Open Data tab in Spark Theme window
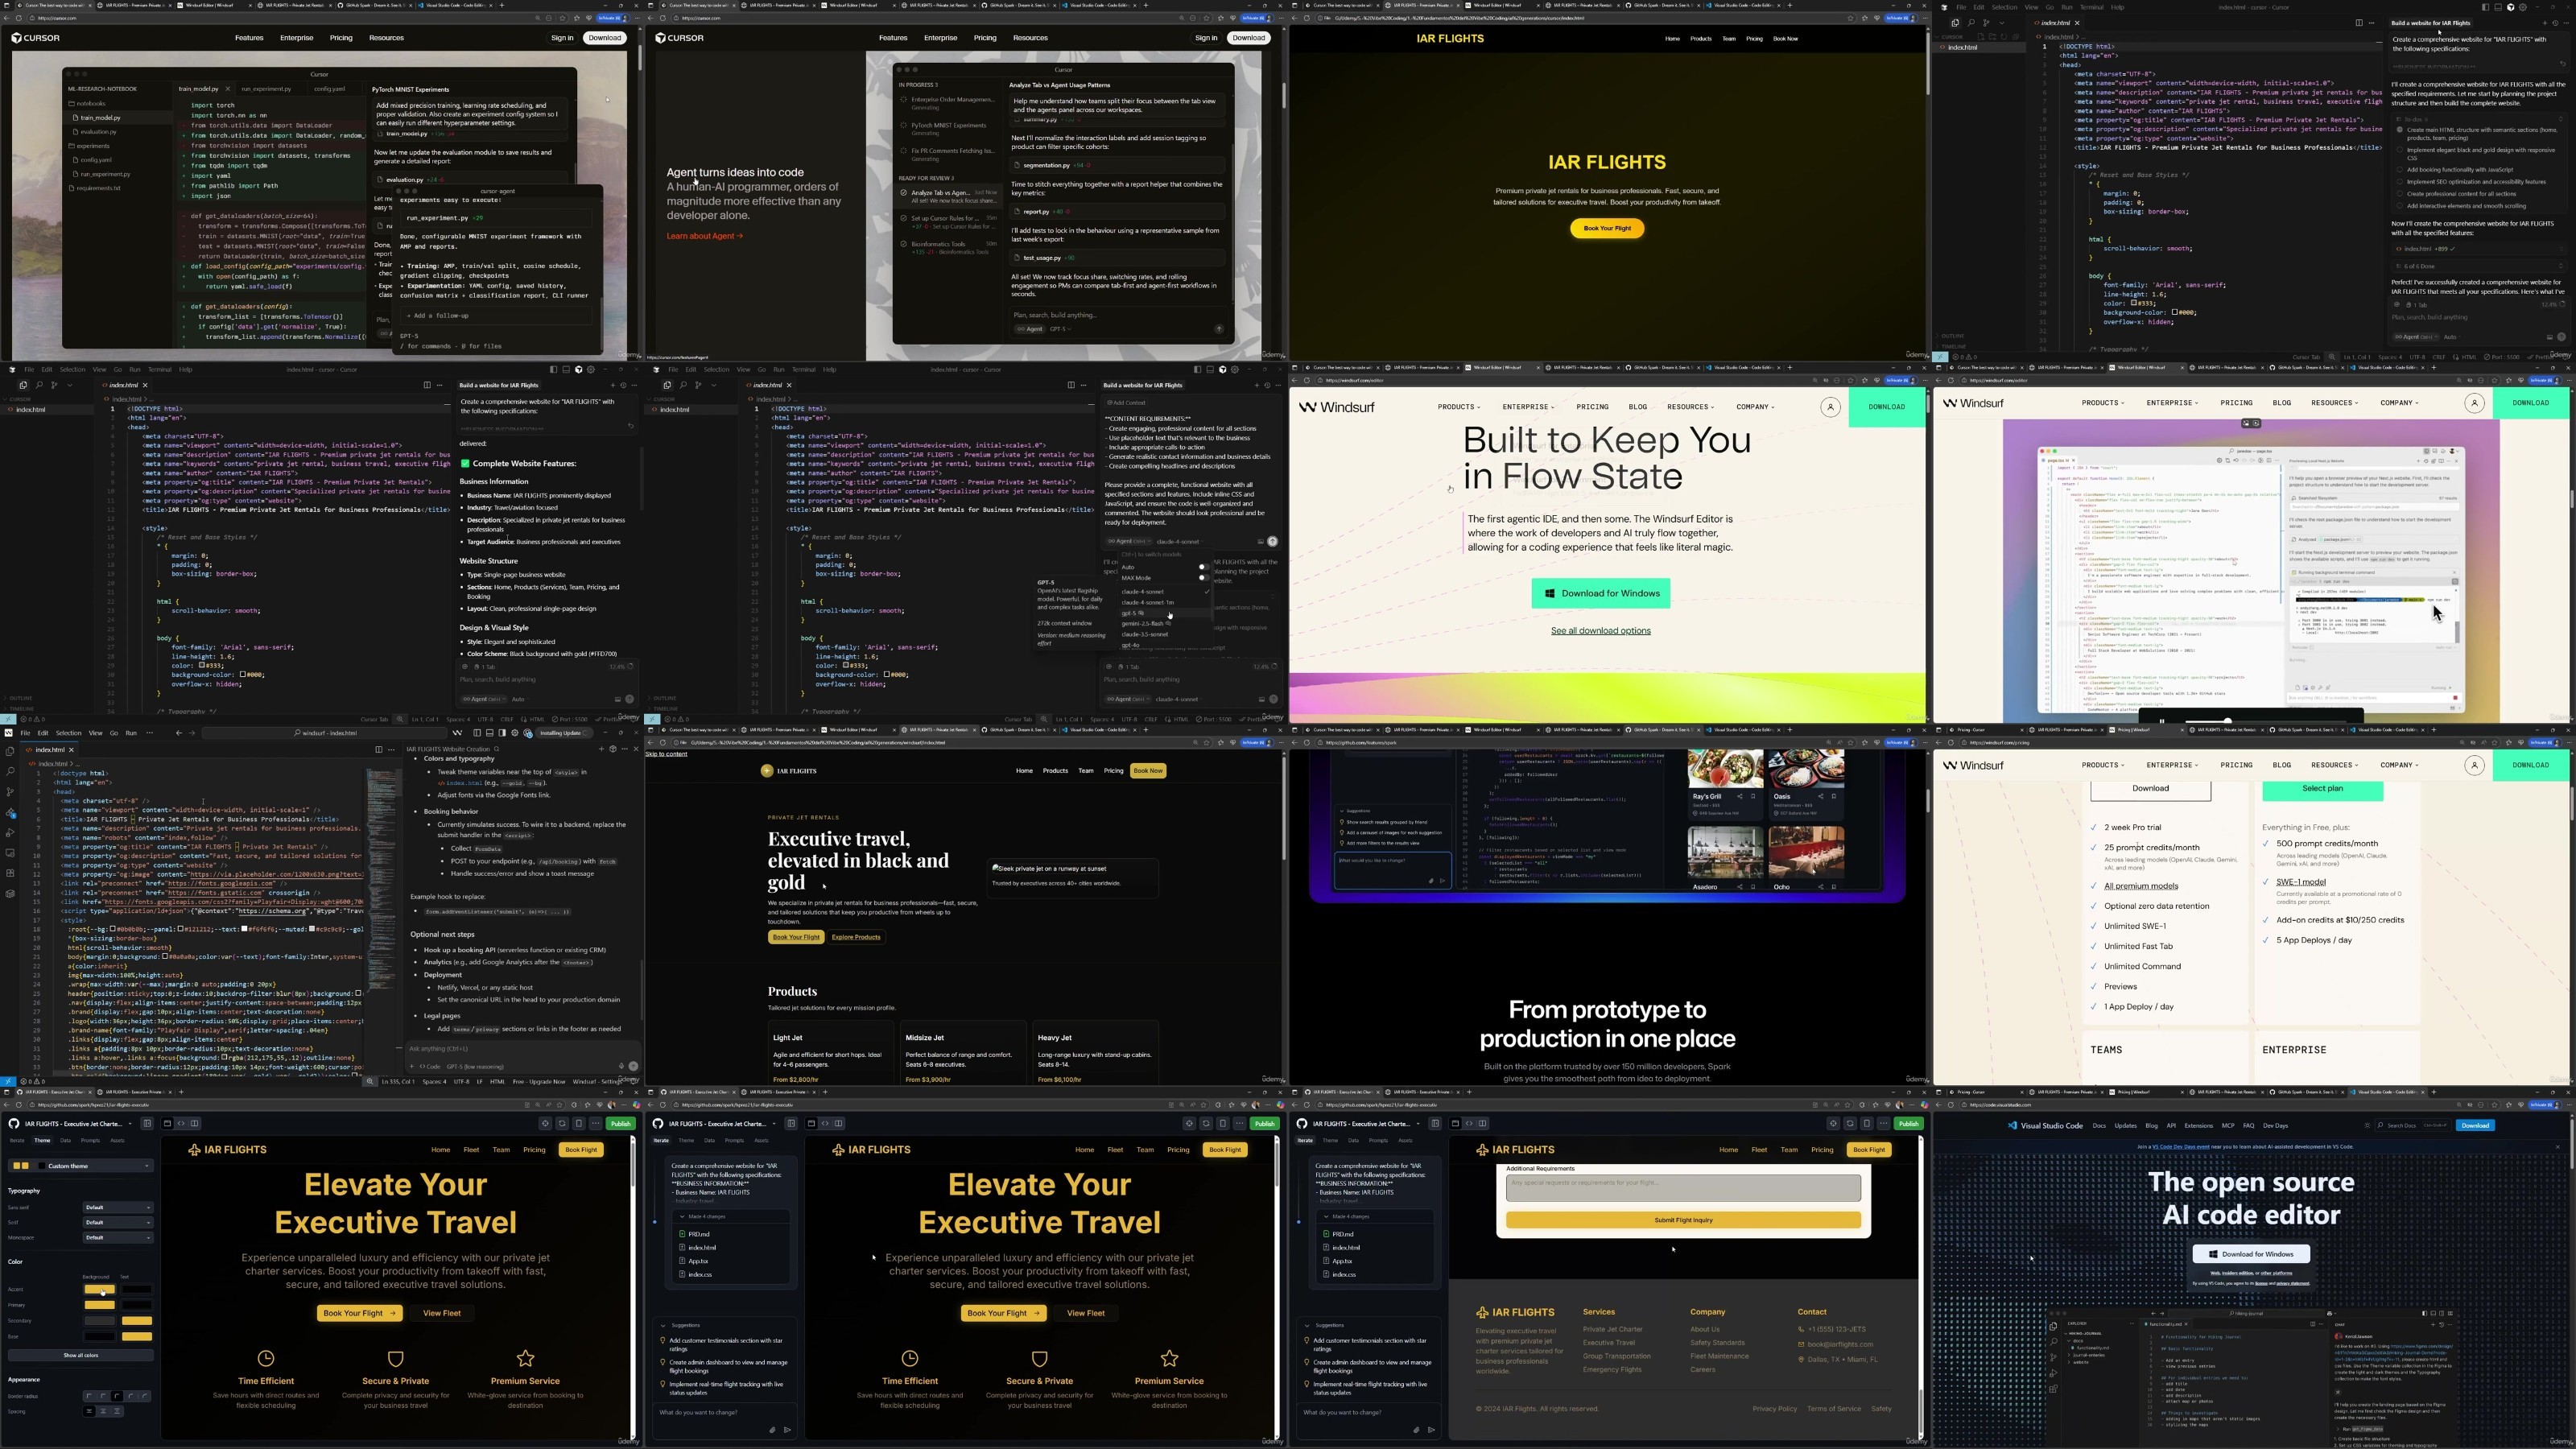2576x1449 pixels. [65, 1141]
